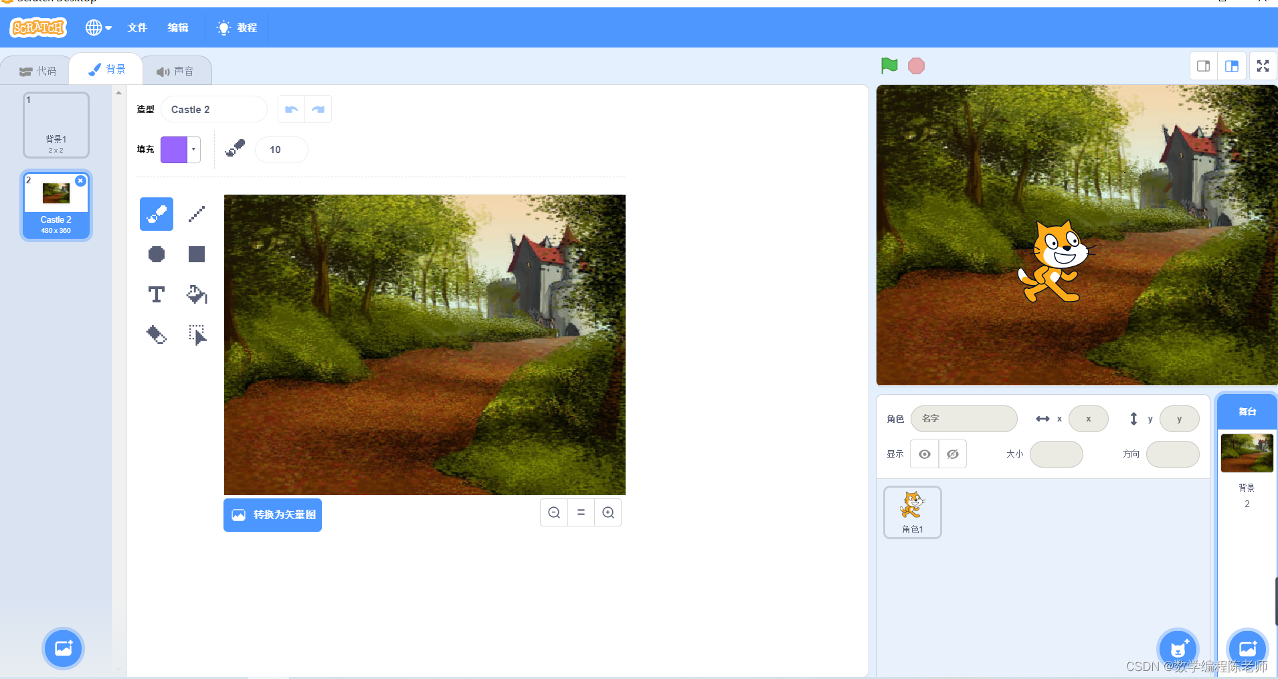Click the add backdrop button in list
Screen dimensions: 1278x679
coord(63,648)
